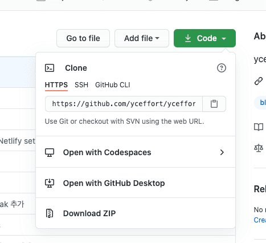Click the download arrow on Code button
266x243 pixels.
pos(188,38)
